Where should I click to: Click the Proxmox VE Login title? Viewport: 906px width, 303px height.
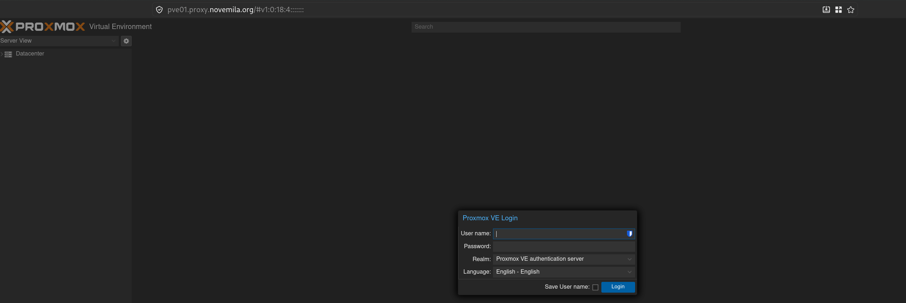point(490,218)
